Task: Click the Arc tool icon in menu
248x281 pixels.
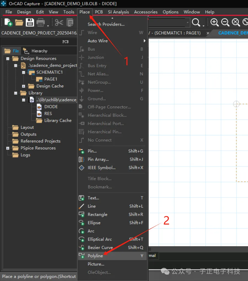Action: [x=81, y=231]
